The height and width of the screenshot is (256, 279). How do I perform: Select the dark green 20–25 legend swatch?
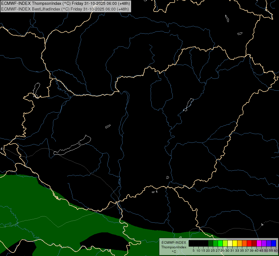coord(211,243)
